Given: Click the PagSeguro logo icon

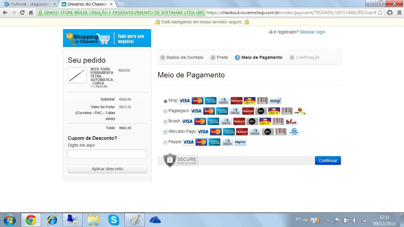Looking at the screenshot, I should (x=300, y=111).
